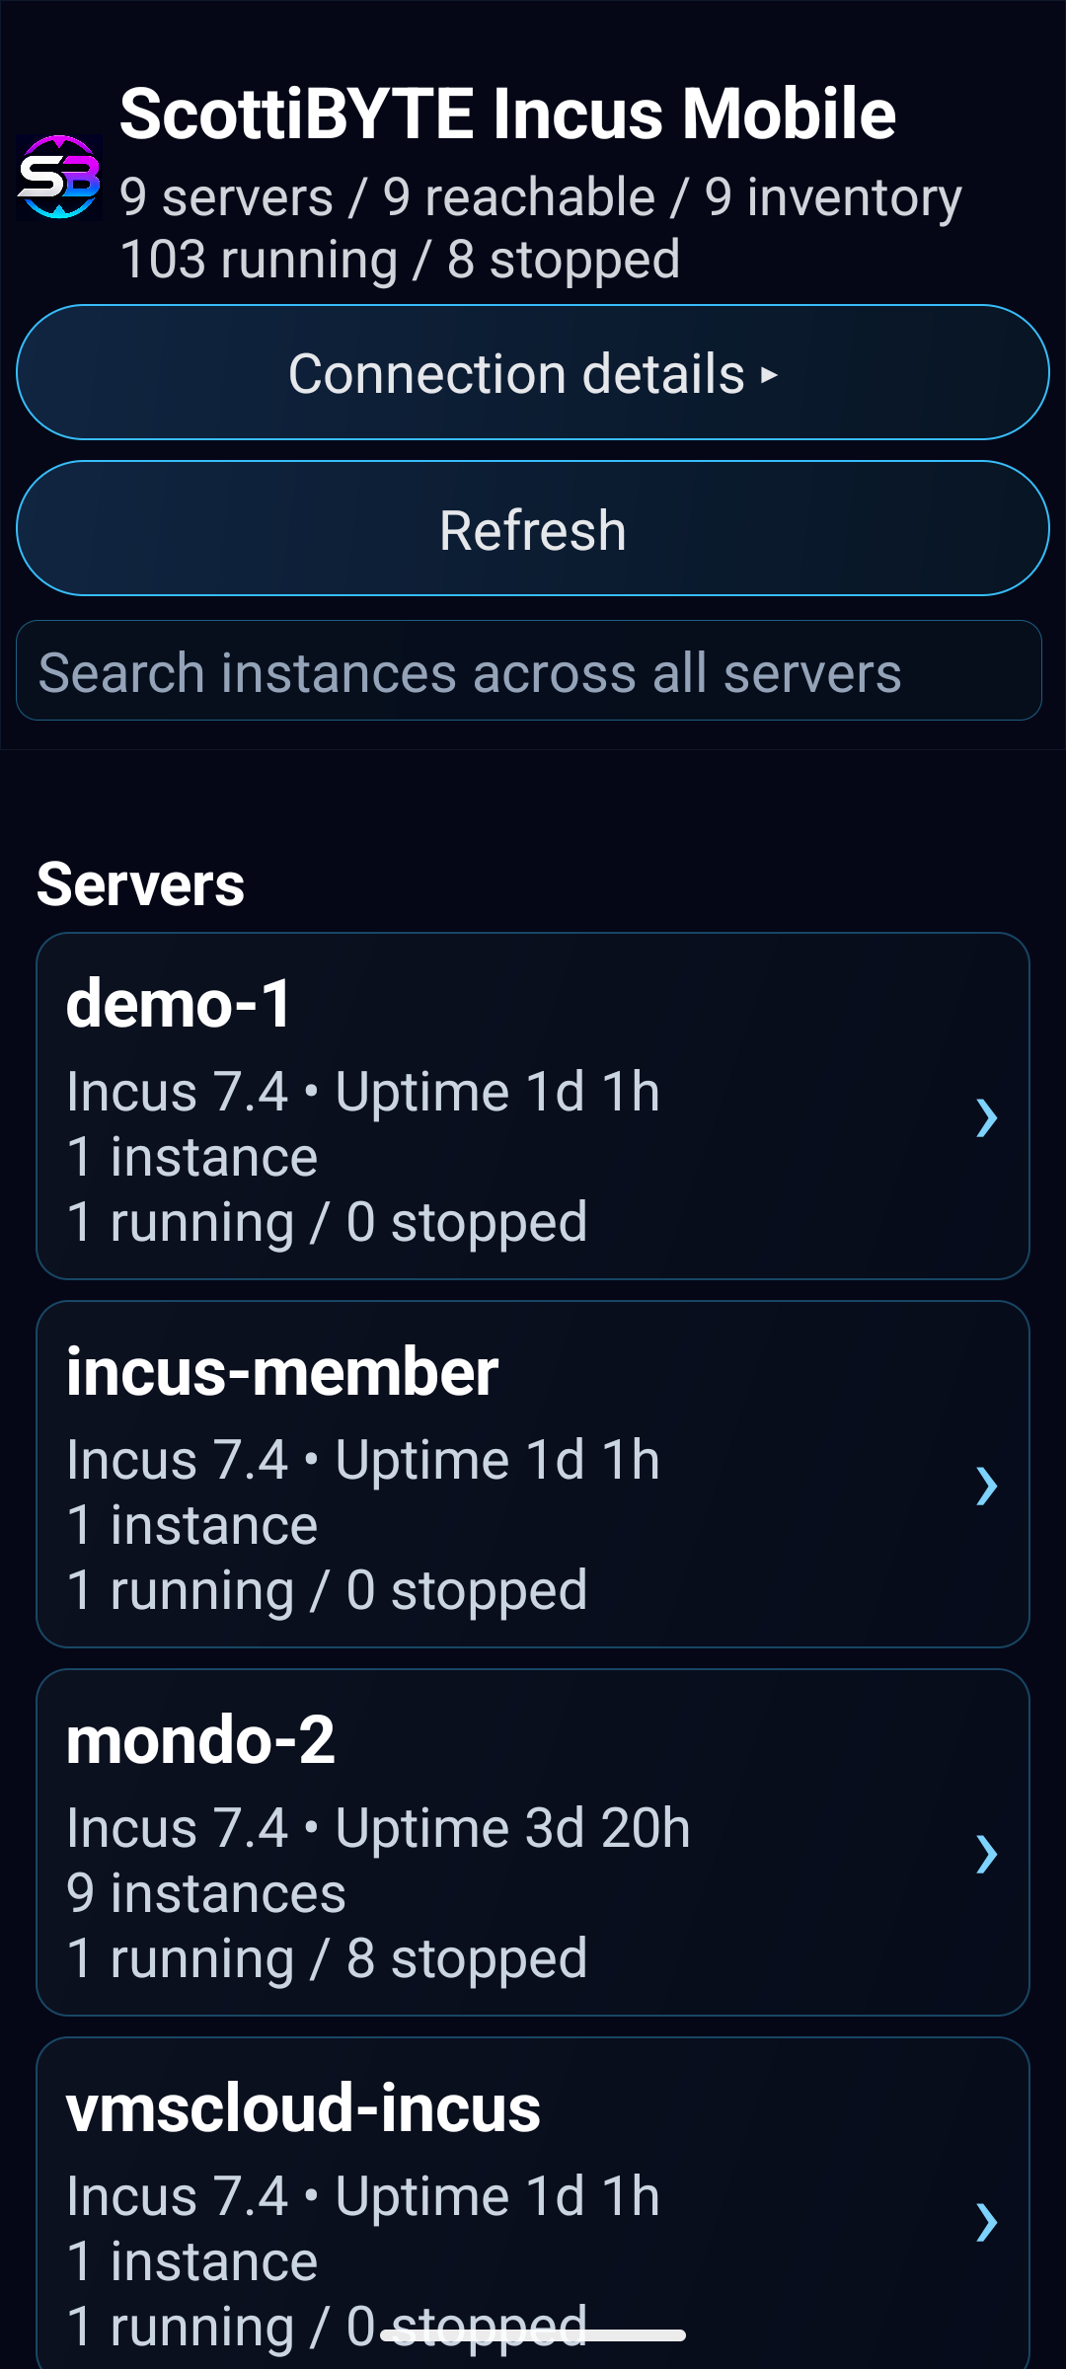Select the mondo-2 server title
The image size is (1066, 2369).
(200, 1740)
